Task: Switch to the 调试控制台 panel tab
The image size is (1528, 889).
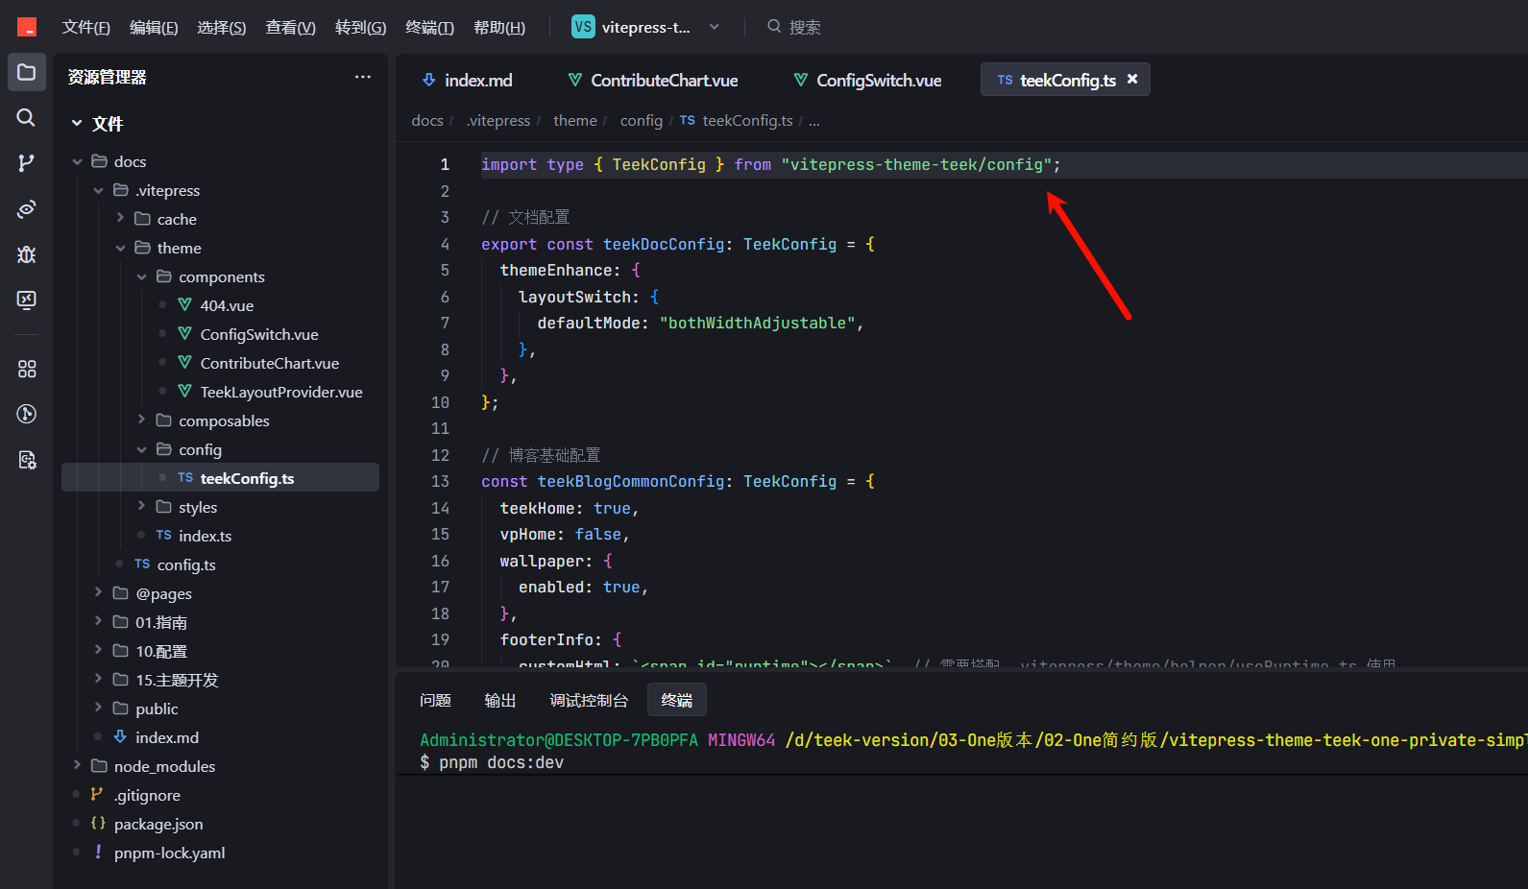Action: (x=589, y=700)
